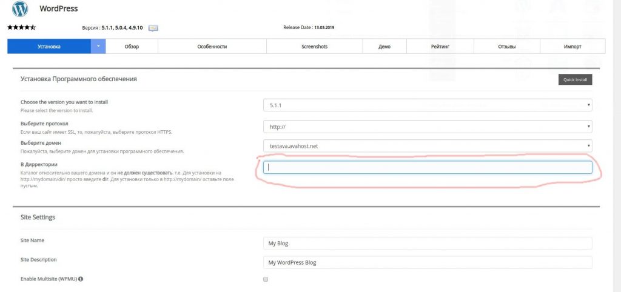621x292 pixels.
Task: Switch to the Обзор tab
Action: (x=132, y=46)
